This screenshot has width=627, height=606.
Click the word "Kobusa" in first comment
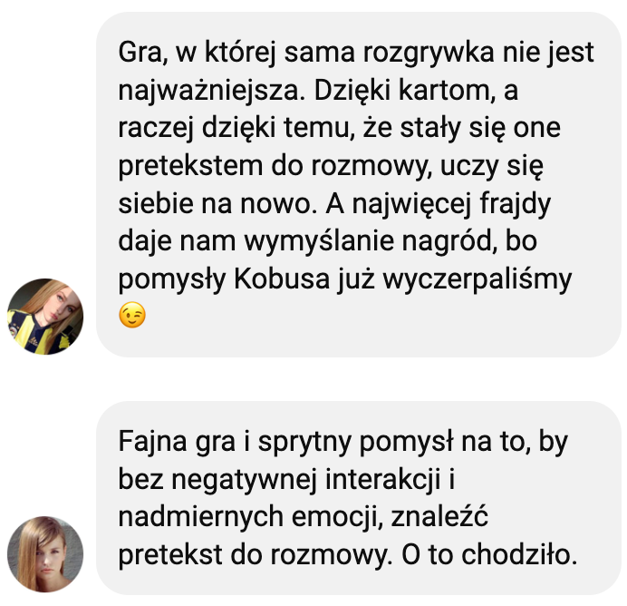point(282,279)
